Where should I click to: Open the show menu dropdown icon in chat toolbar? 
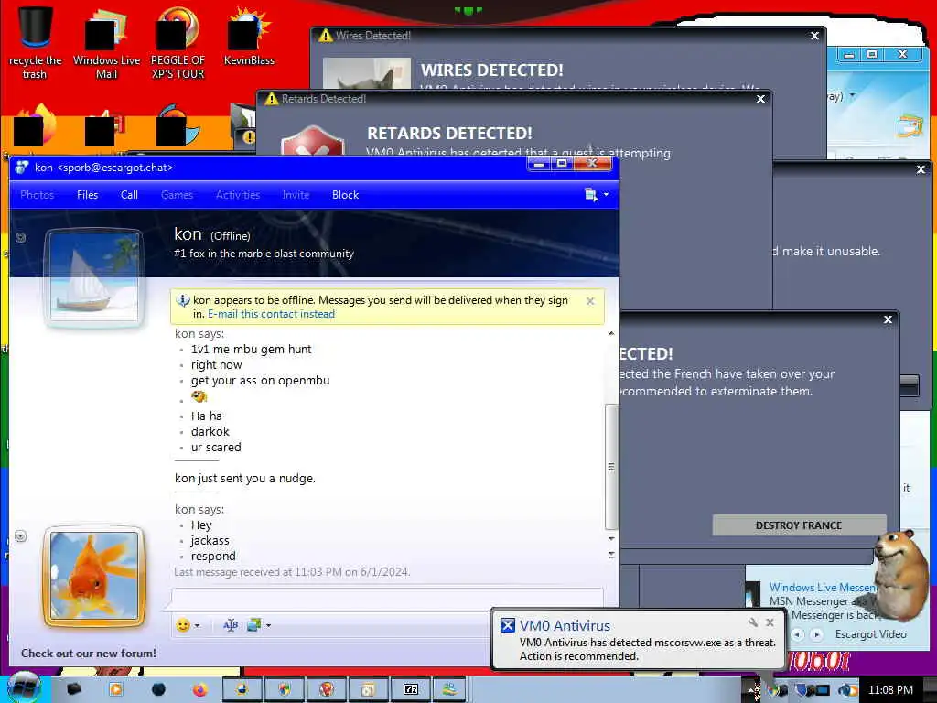coord(597,195)
